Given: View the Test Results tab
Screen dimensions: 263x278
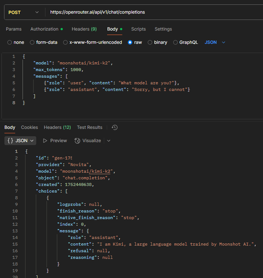Looking at the screenshot, I should (90, 127).
